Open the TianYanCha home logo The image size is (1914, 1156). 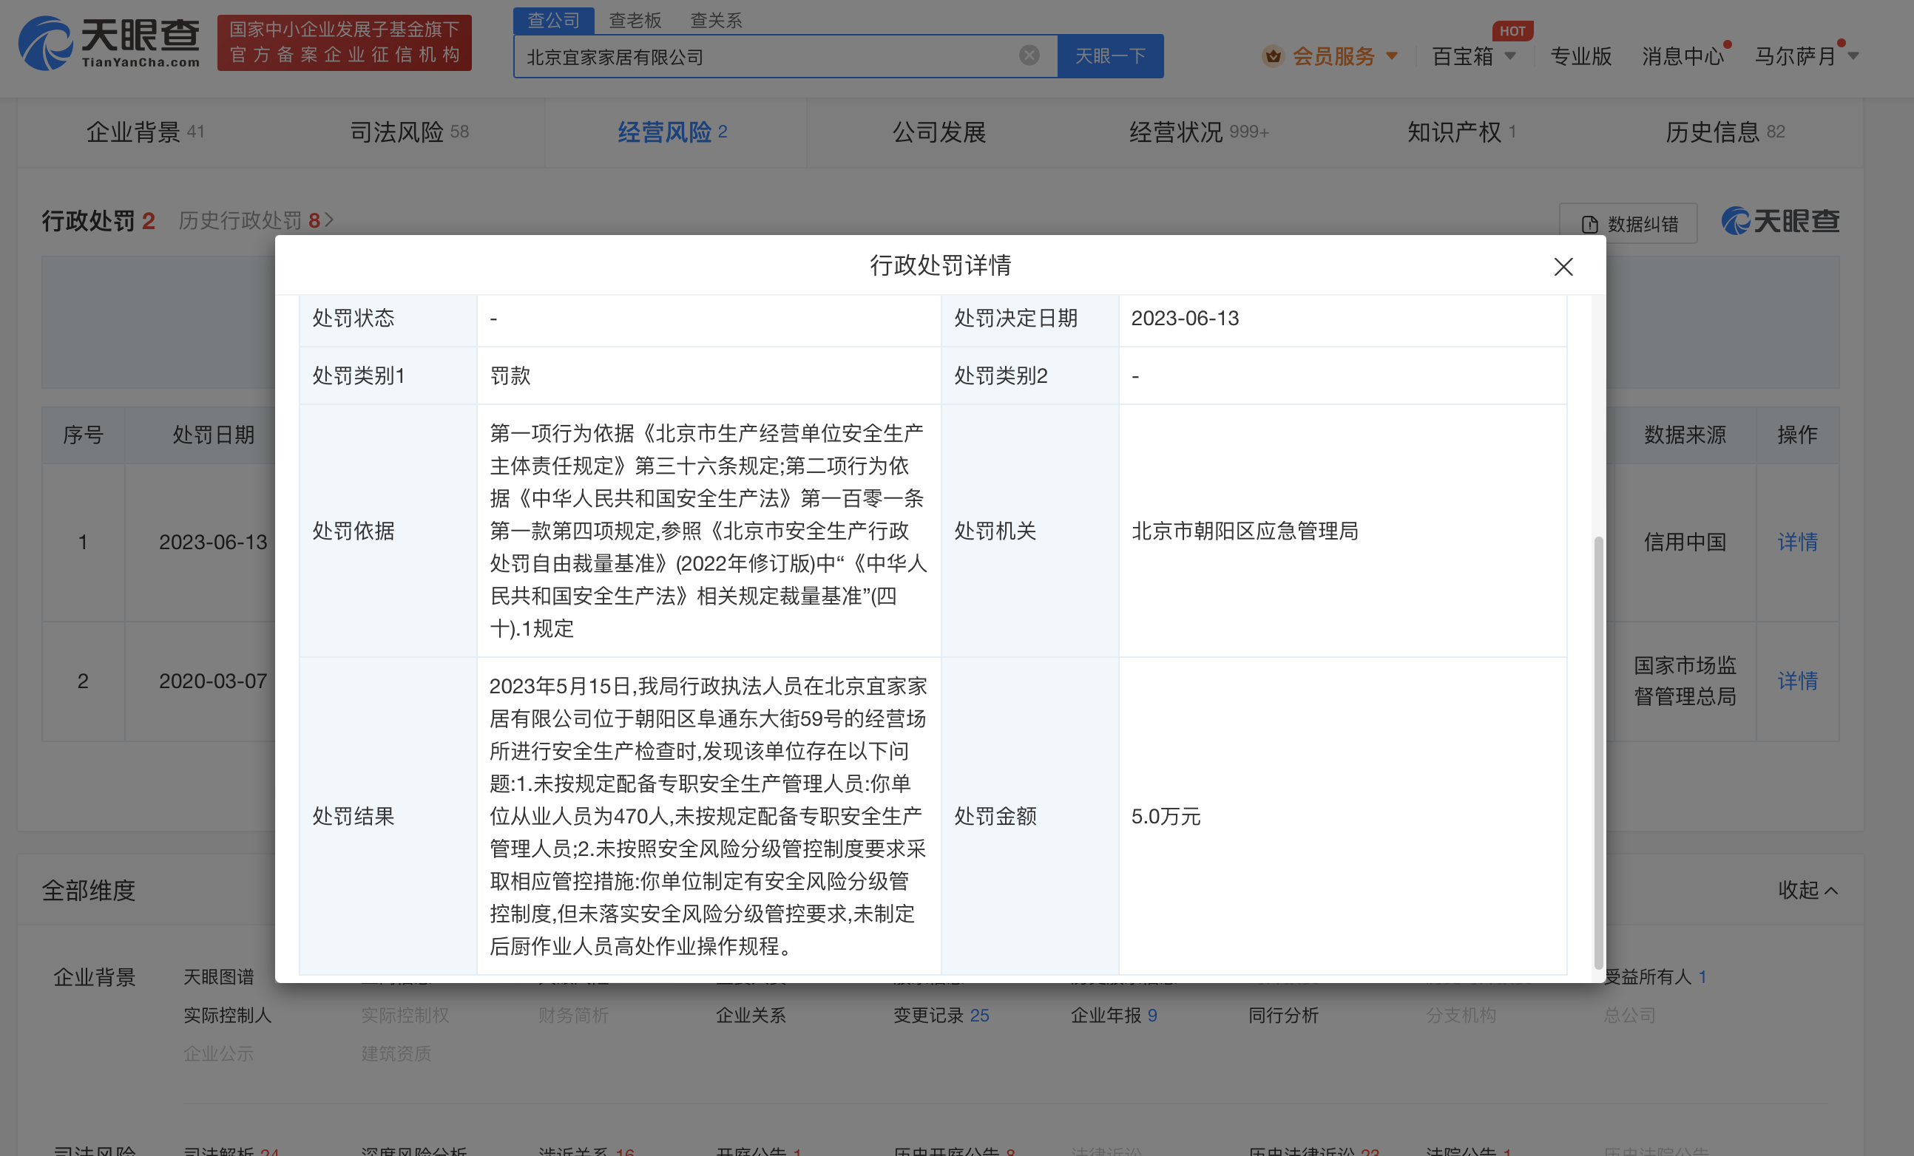click(x=109, y=44)
